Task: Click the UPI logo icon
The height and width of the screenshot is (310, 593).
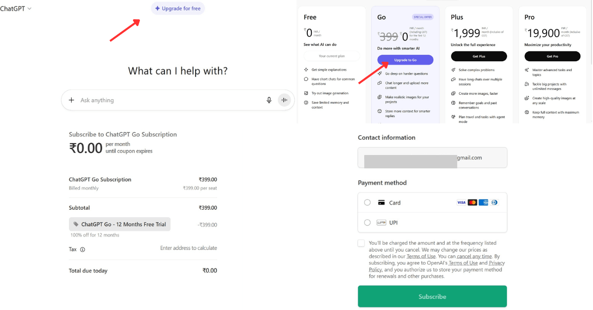Action: (x=381, y=222)
